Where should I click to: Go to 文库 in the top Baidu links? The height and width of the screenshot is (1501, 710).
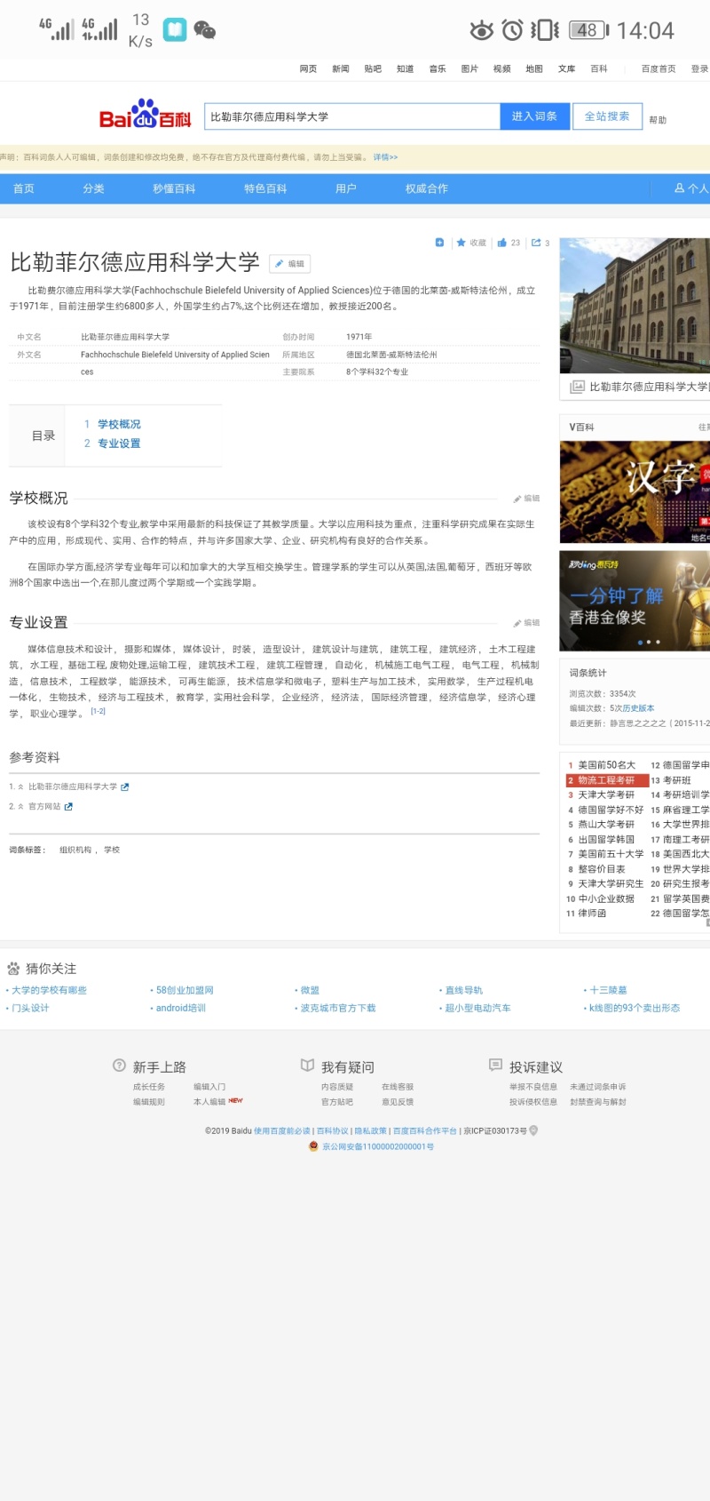(566, 68)
